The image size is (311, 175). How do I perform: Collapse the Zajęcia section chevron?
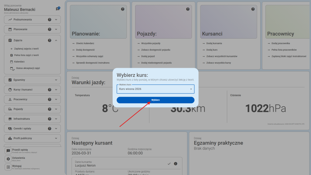click(x=56, y=40)
